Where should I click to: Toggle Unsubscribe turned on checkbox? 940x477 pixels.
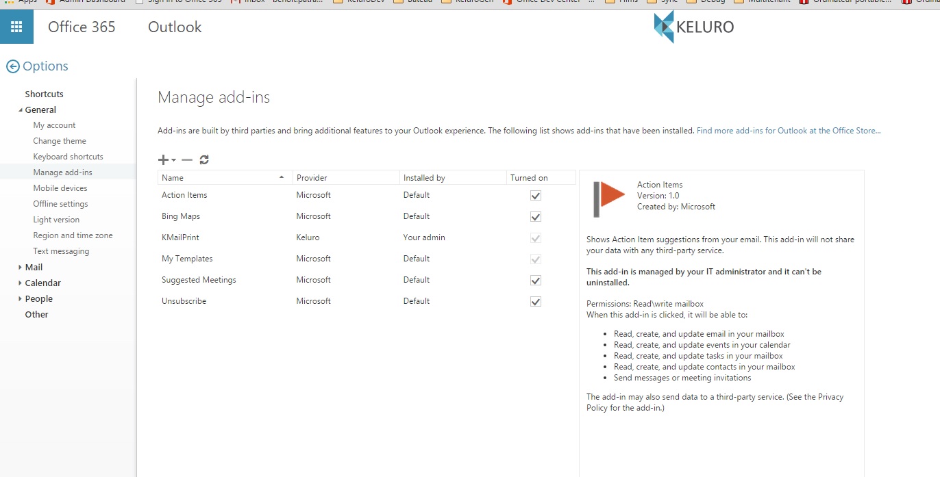[x=536, y=302]
